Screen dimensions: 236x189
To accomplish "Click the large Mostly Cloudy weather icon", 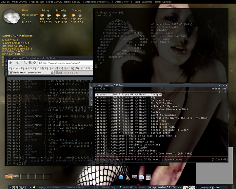I will [11, 16].
